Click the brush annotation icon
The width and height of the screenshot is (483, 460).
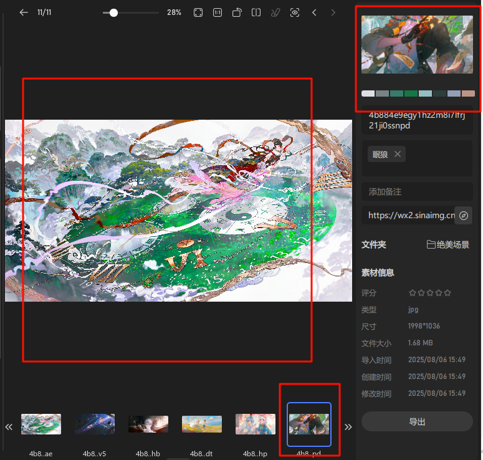coord(275,12)
